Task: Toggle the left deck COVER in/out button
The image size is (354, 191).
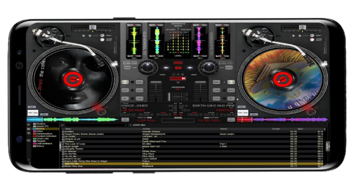Action: pos(102,40)
